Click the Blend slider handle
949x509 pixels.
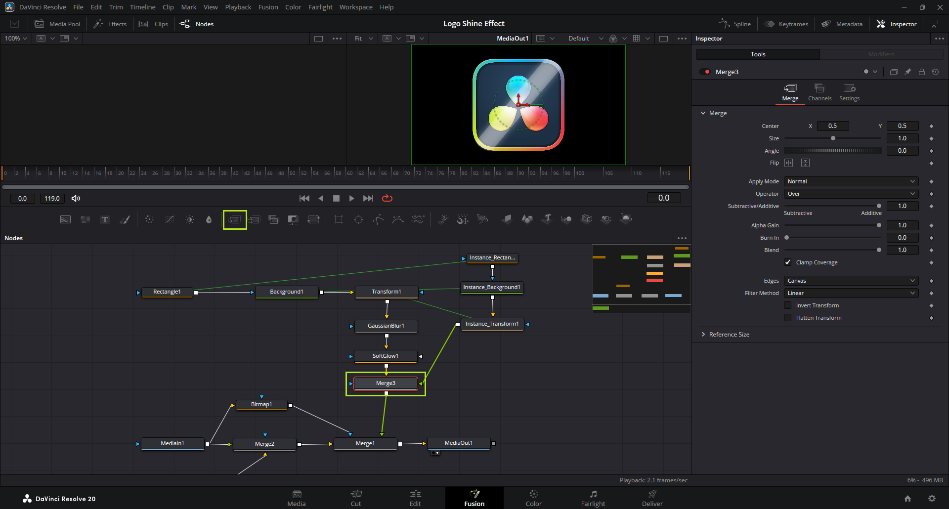[879, 250]
